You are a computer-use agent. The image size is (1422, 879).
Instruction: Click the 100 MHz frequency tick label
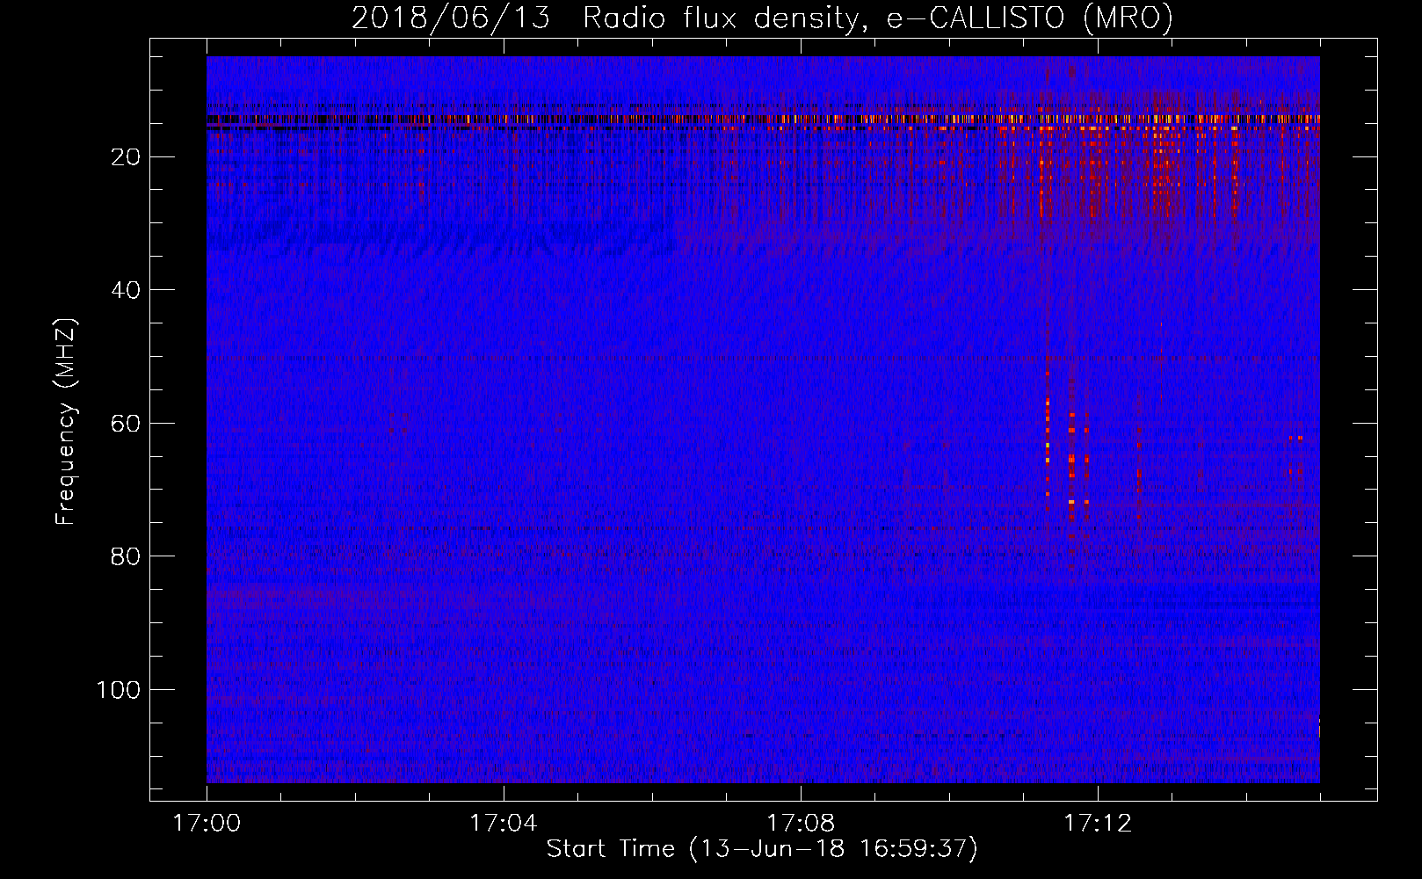(x=119, y=689)
